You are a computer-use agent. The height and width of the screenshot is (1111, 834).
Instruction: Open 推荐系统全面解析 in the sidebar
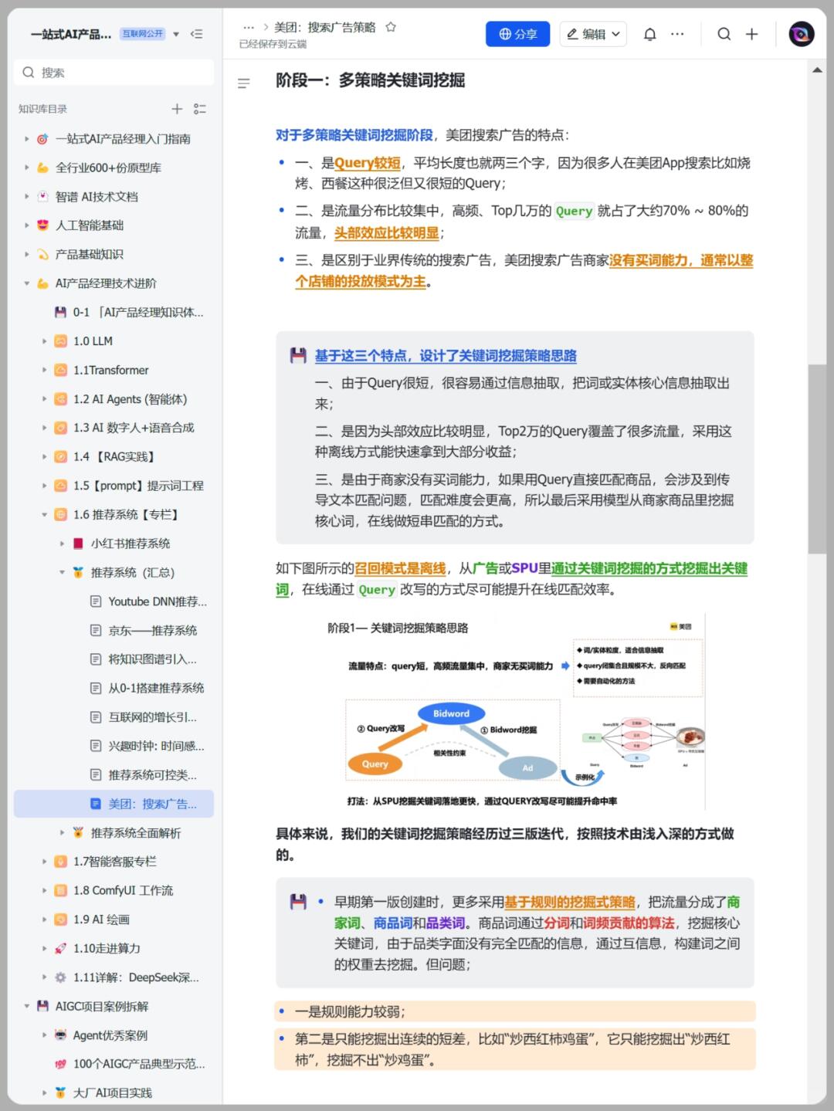(136, 832)
